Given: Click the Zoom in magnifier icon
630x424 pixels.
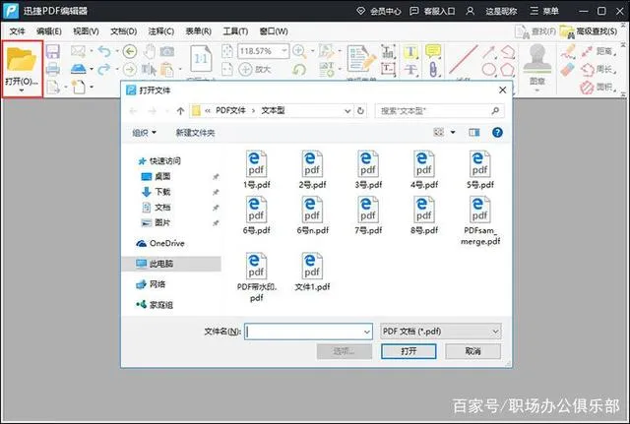Looking at the screenshot, I should 299,51.
